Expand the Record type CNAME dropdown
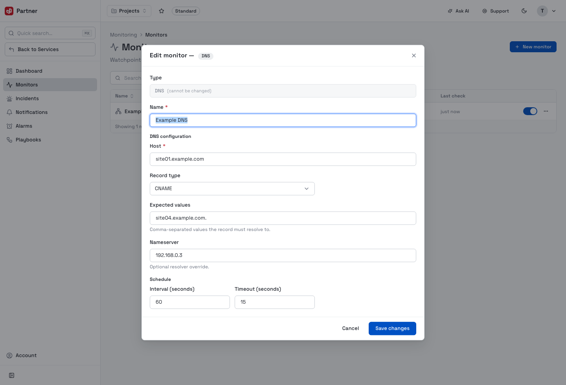Viewport: 566px width, 385px height. (x=232, y=189)
